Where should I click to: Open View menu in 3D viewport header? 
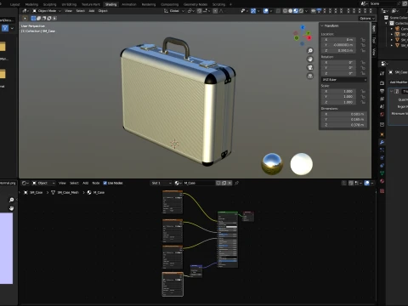click(x=68, y=11)
